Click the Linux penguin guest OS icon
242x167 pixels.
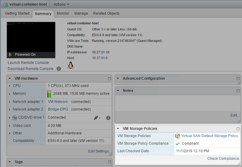(70, 65)
